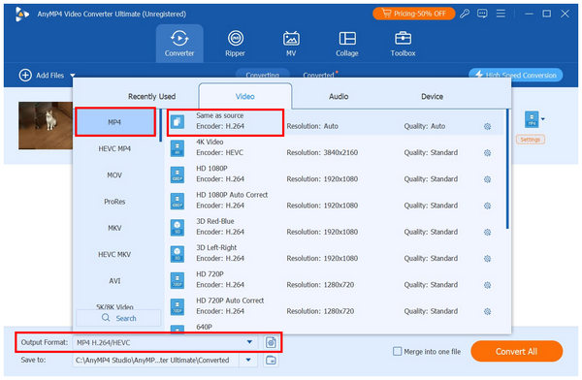Select HEVC MKV format category
The image size is (582, 380).
coord(114,255)
